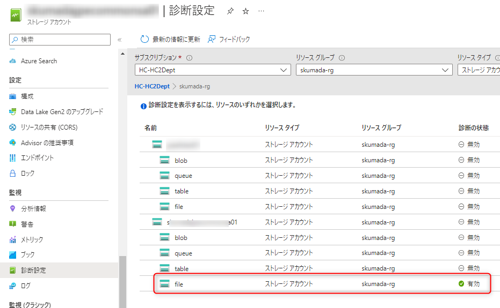The width and height of the screenshot is (500, 308).
Task: Click the sidebar vertical scrollbar thumb
Action: 123,282
